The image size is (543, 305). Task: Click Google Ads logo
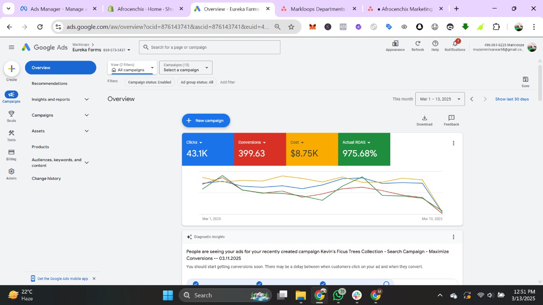point(45,47)
